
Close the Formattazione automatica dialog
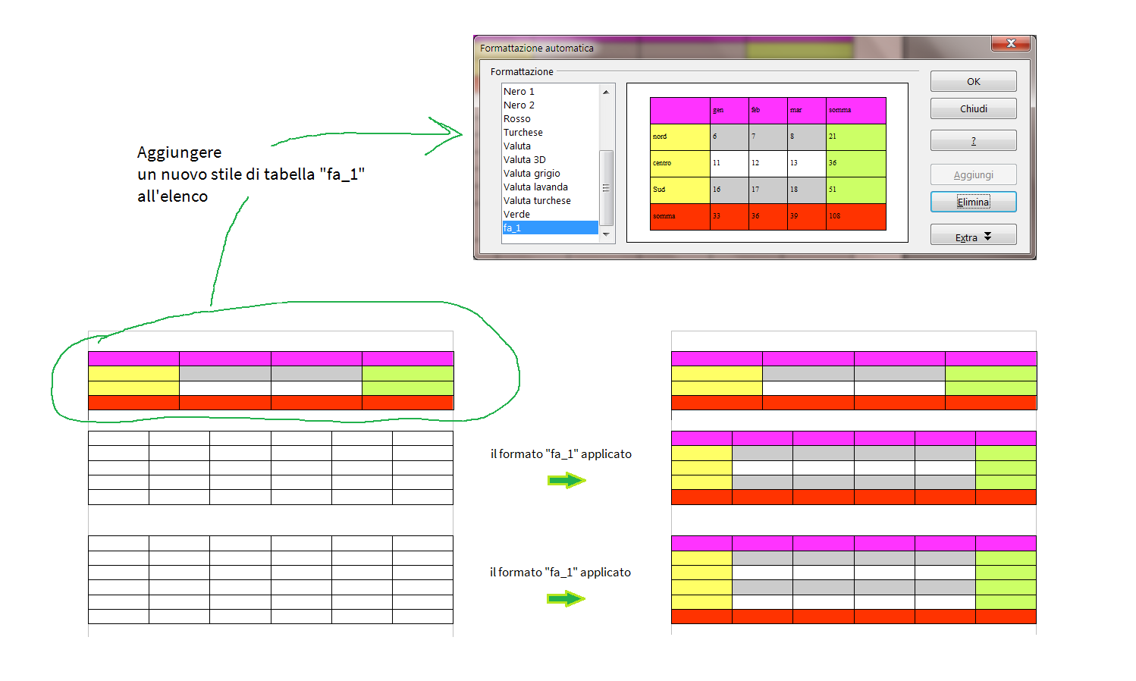point(1010,44)
